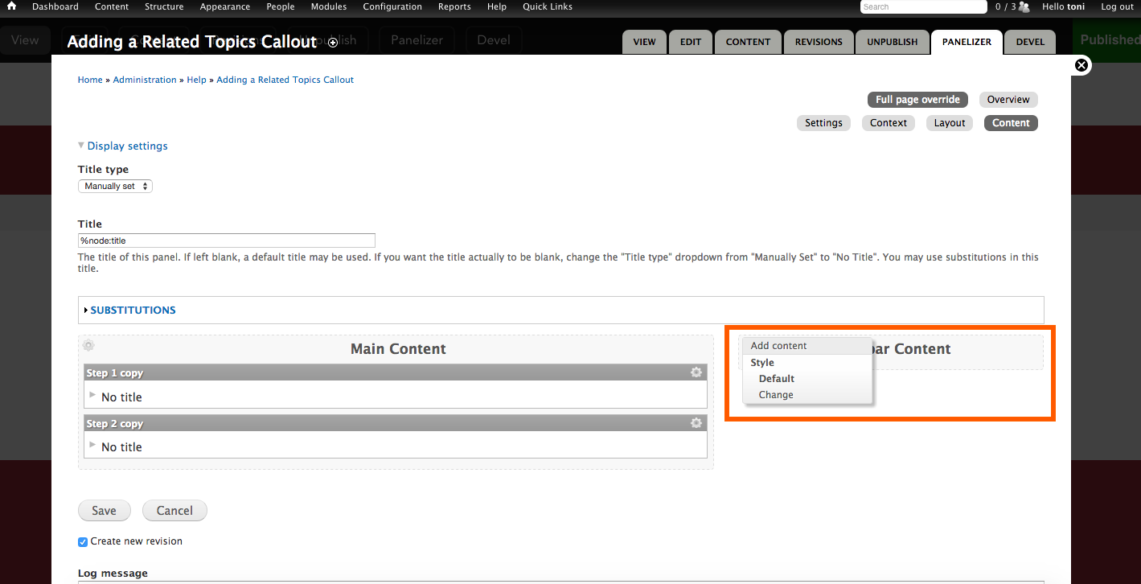
Task: Click the Save button
Action: (x=104, y=511)
